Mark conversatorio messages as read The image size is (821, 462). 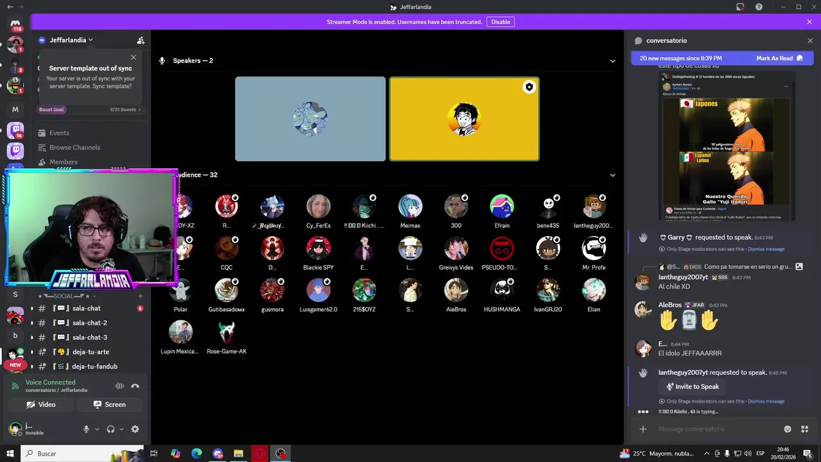[779, 58]
